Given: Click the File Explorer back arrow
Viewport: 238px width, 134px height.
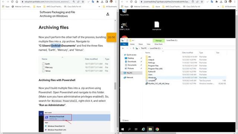Looking at the screenshot, I should (123, 48).
